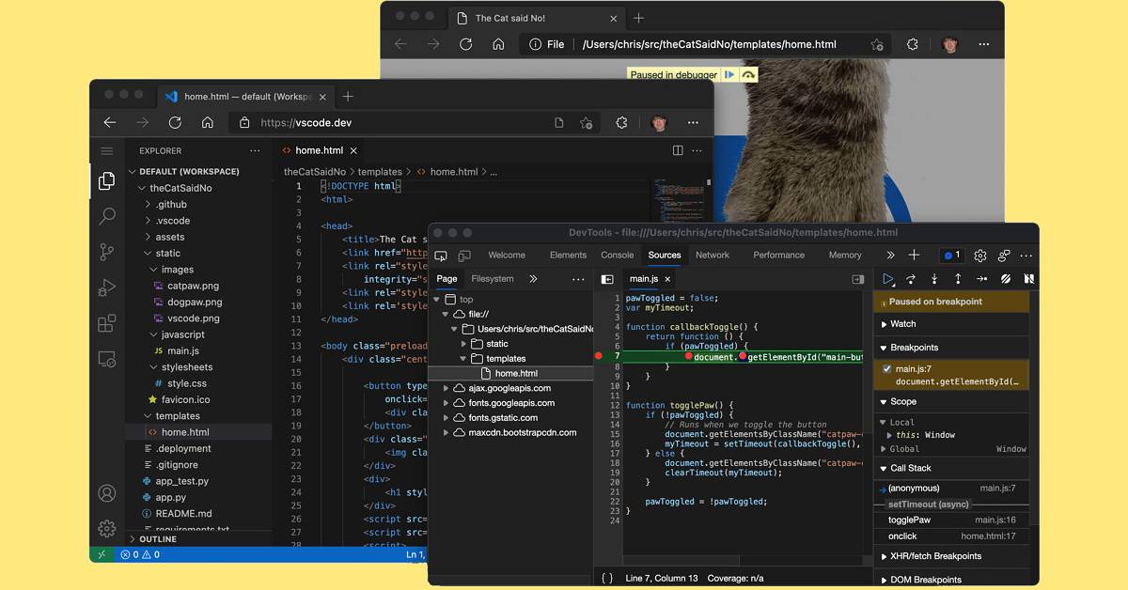Click the Inspect element icon in DevTools
The height and width of the screenshot is (590, 1128).
click(x=441, y=256)
